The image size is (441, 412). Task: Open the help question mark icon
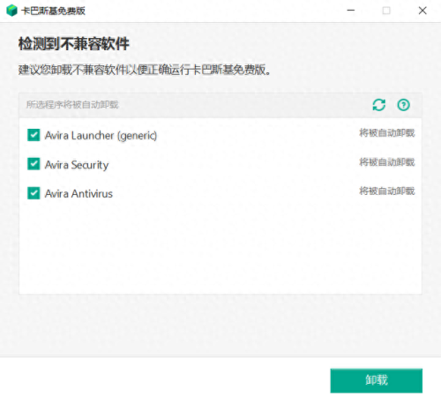click(x=403, y=105)
